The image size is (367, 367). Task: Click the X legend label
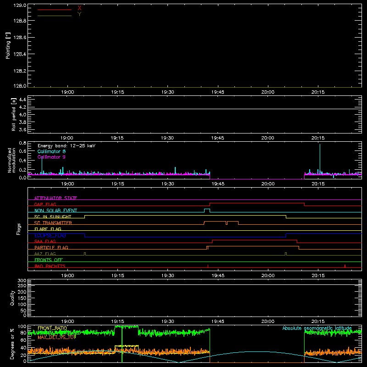pos(79,8)
